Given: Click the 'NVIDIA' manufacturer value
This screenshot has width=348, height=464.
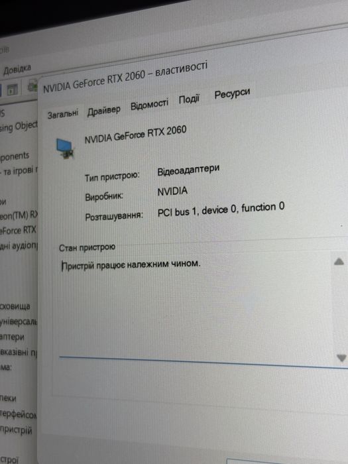Looking at the screenshot, I should [x=172, y=192].
